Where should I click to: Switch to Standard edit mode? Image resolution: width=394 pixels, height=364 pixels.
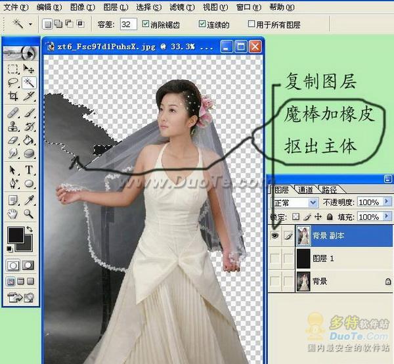[13, 265]
